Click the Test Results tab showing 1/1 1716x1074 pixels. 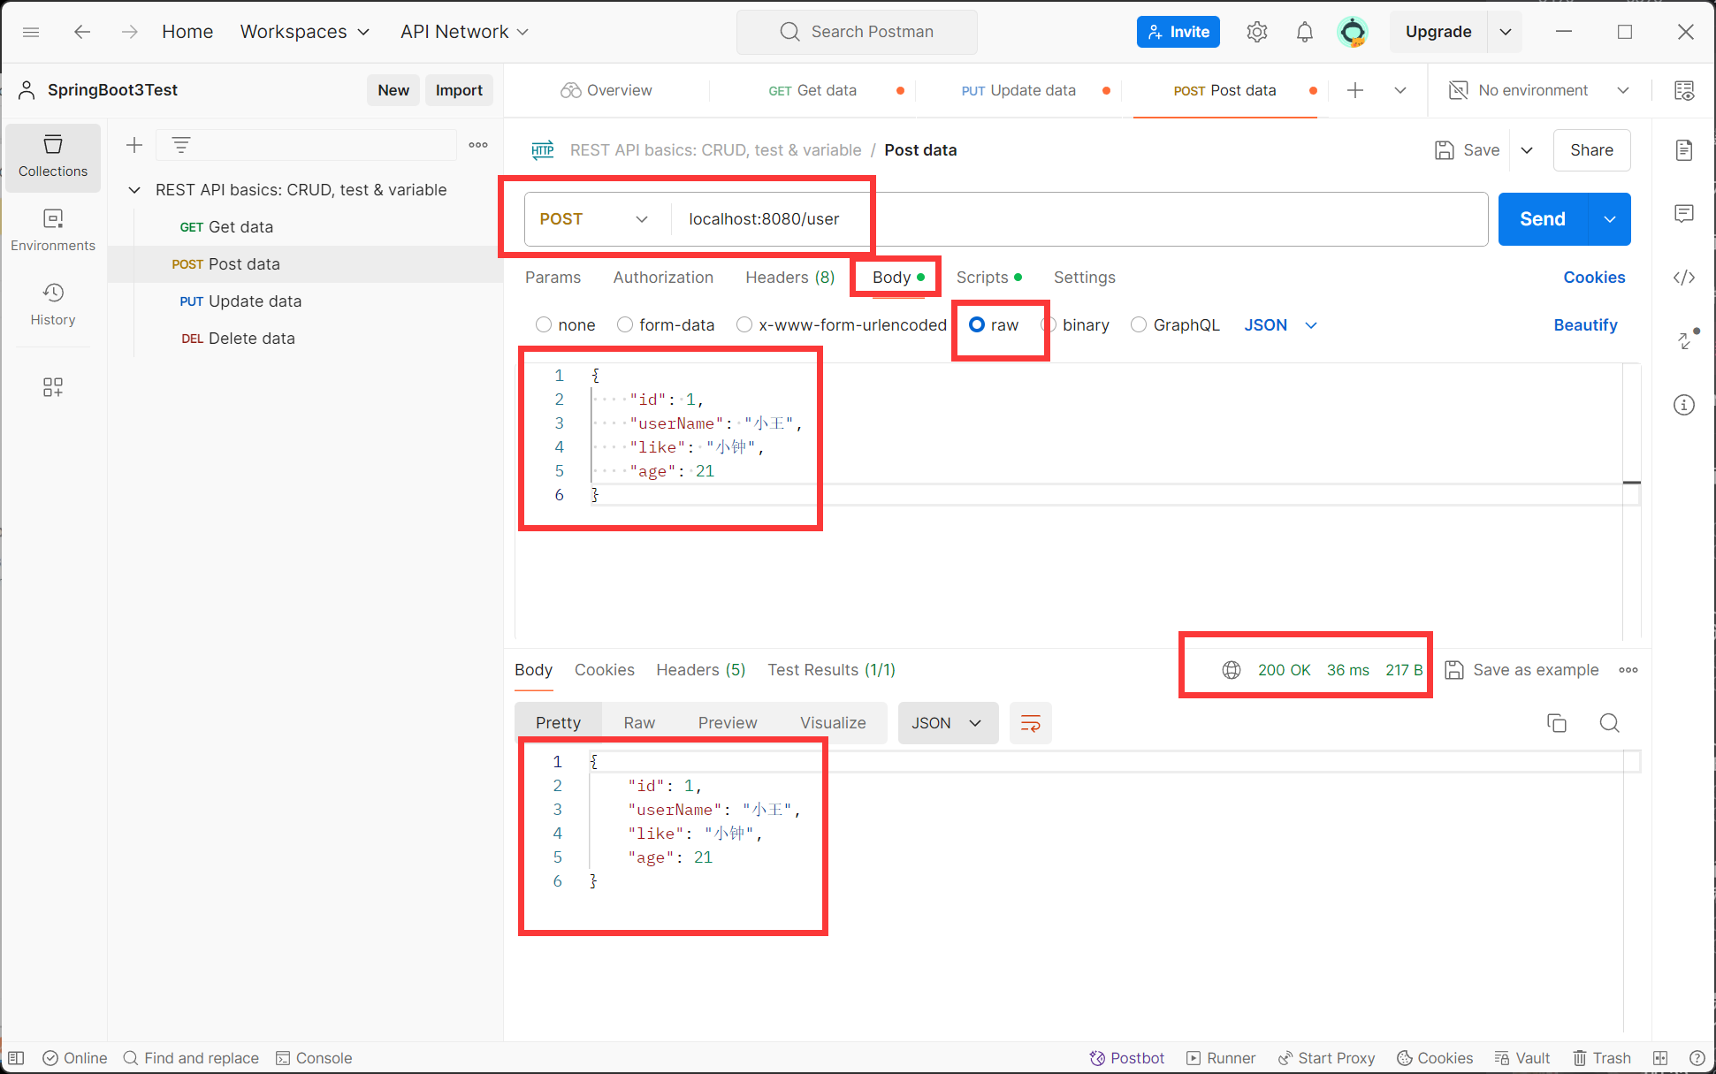[830, 669]
